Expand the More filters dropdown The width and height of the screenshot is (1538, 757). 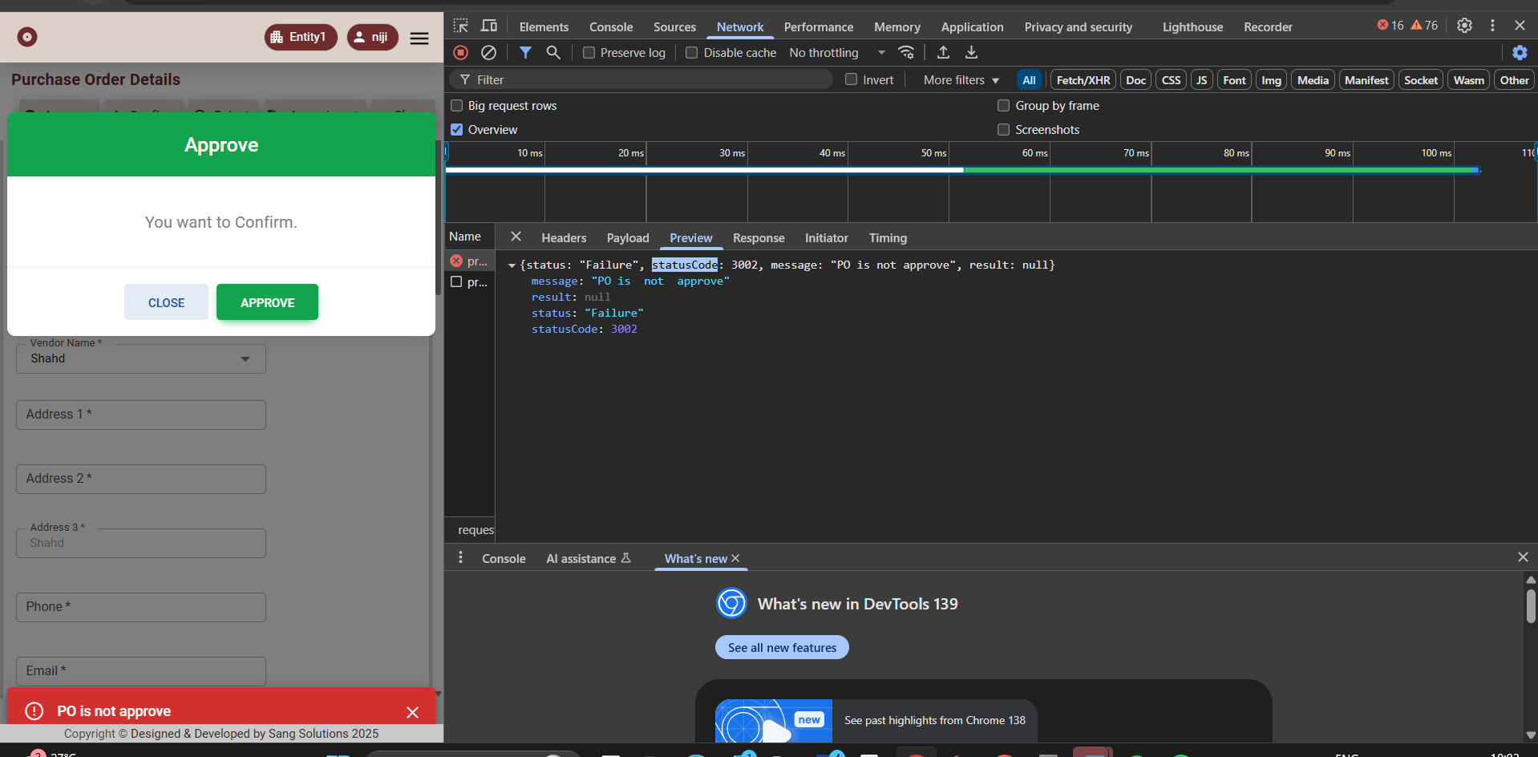961,80
